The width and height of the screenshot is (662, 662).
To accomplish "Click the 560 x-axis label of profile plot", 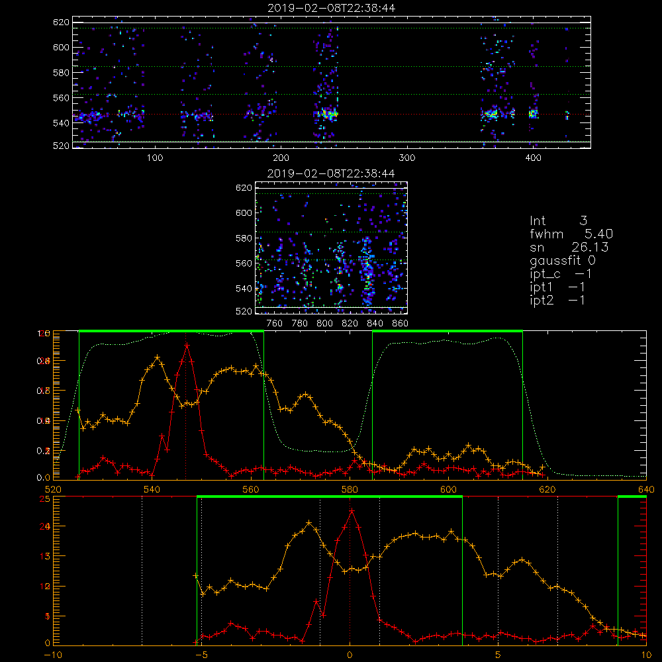I will (x=251, y=489).
